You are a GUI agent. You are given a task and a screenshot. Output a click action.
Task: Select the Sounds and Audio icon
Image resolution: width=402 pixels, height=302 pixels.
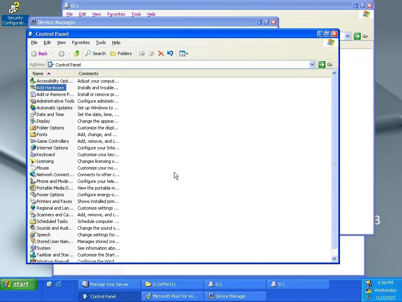33,228
